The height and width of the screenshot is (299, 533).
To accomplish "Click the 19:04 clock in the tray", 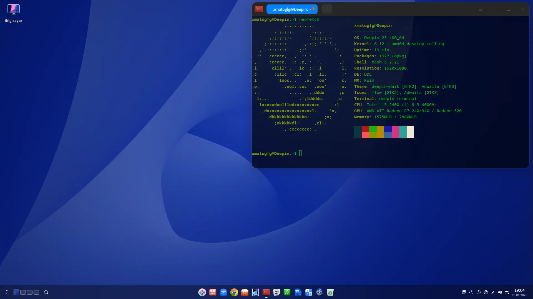I will click(x=519, y=290).
